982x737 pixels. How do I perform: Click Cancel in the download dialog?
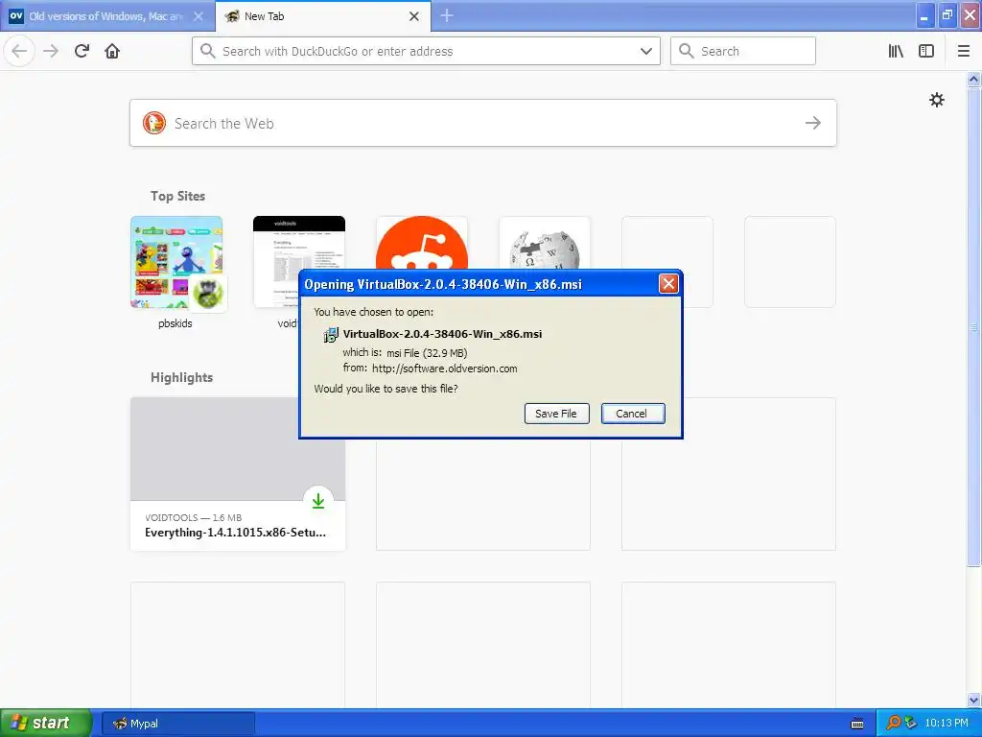pos(633,414)
